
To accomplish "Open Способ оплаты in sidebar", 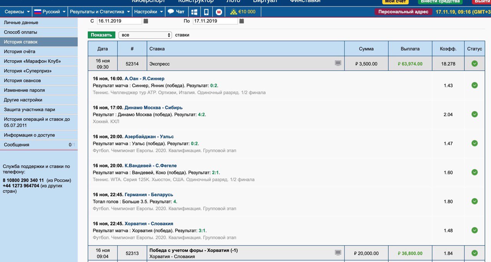I will (39, 32).
